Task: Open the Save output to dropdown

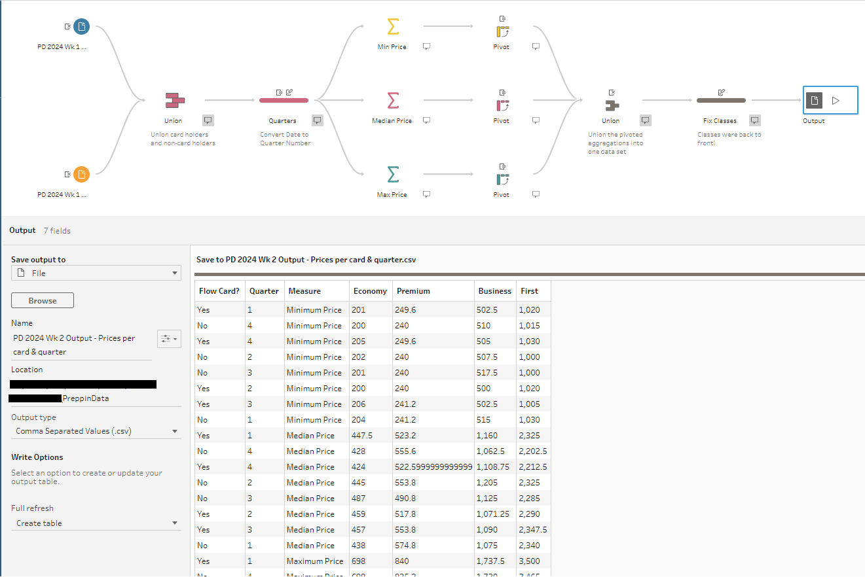Action: coord(96,273)
